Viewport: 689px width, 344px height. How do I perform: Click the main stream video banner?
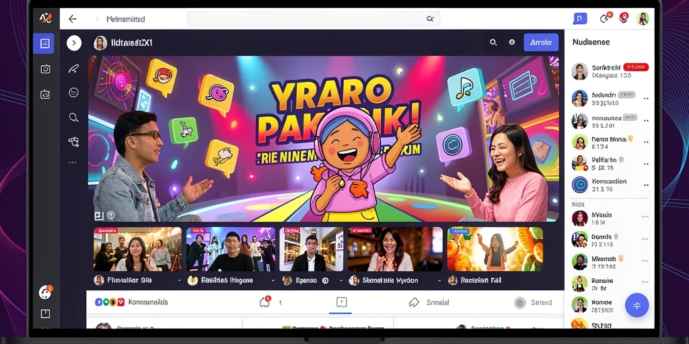[x=324, y=138]
